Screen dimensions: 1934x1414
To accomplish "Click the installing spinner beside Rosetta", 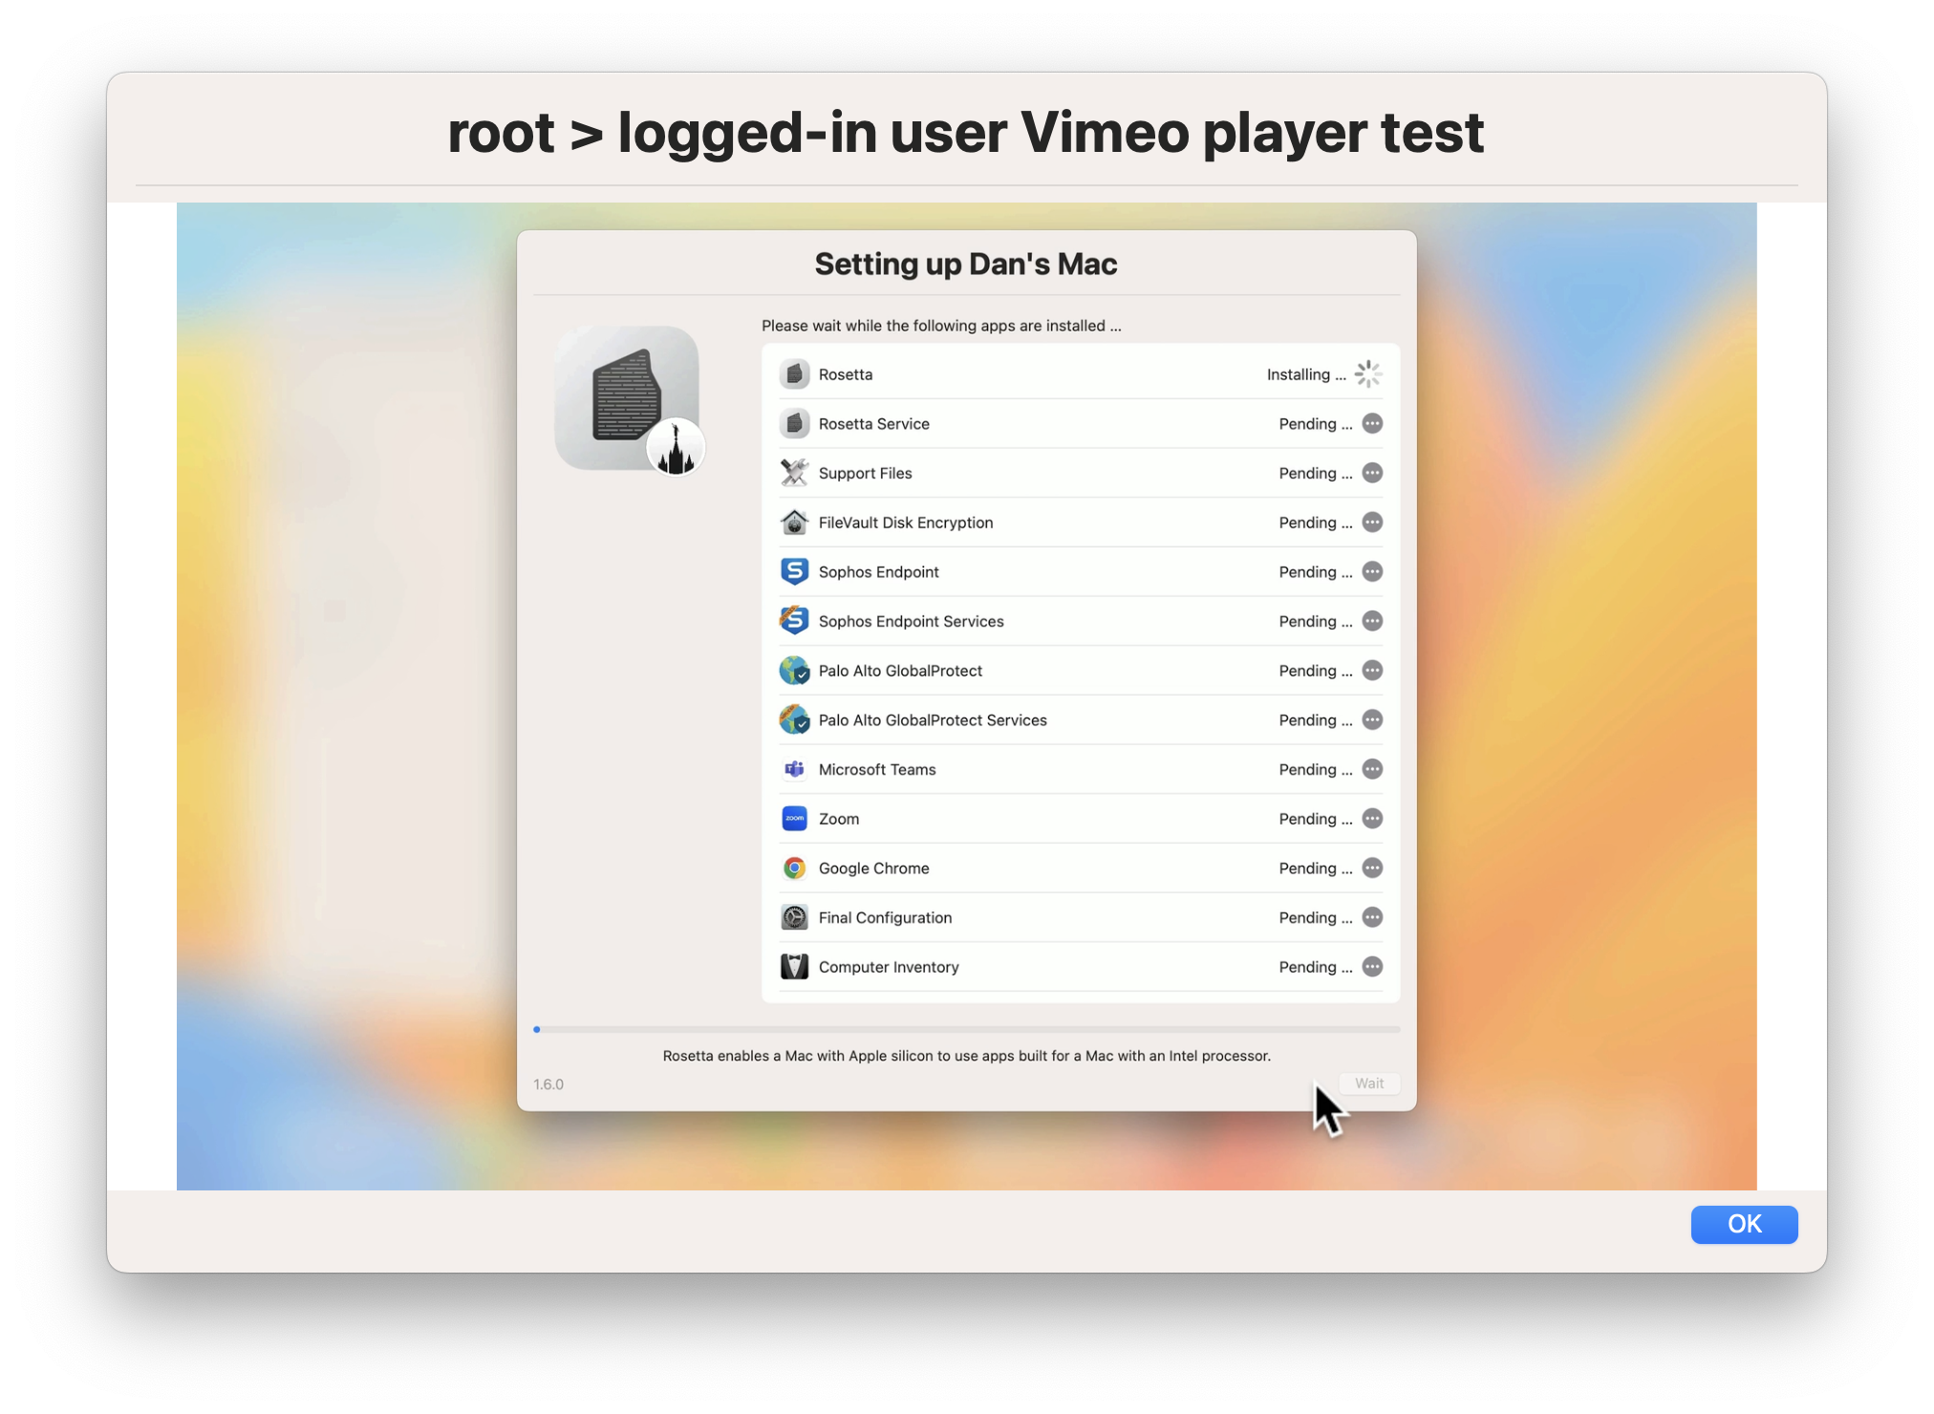I will pos(1368,374).
